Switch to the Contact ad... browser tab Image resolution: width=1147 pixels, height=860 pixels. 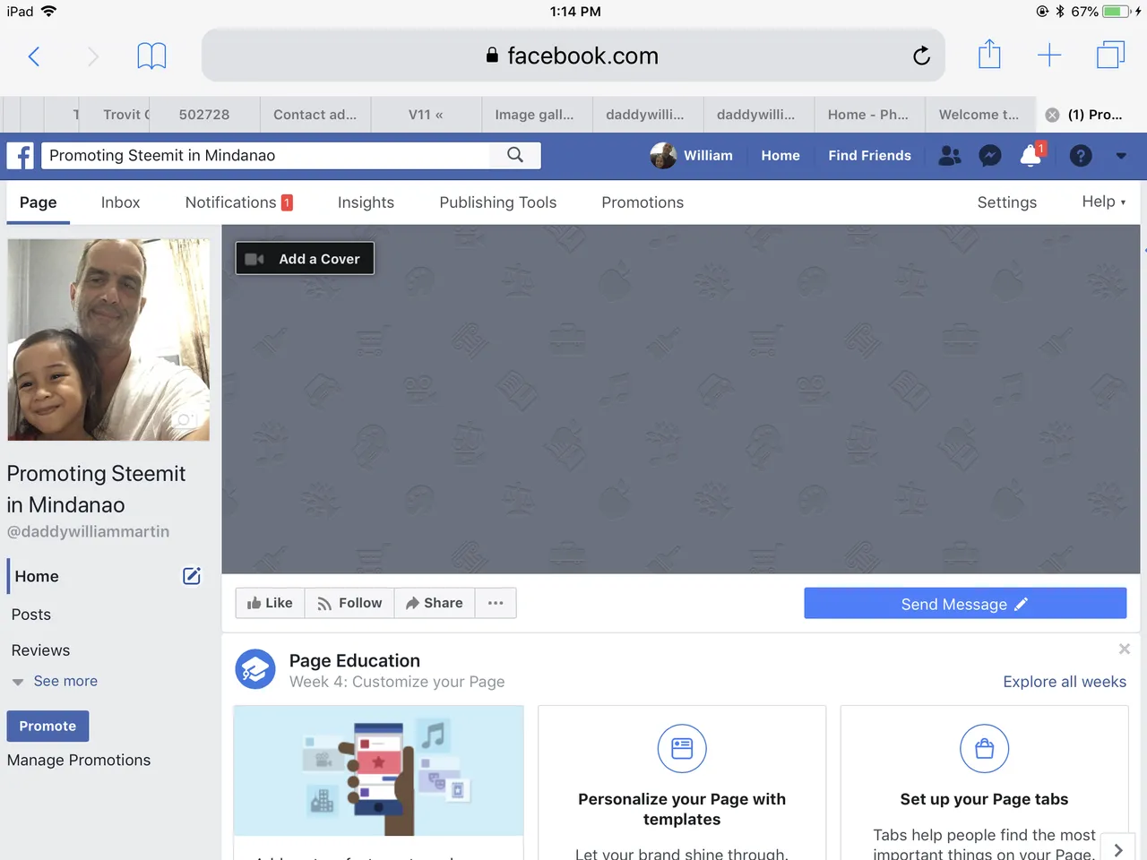point(315,115)
